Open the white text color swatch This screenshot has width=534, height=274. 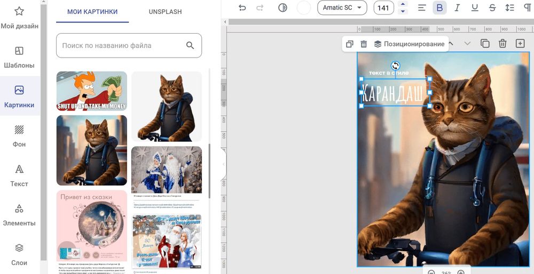(x=303, y=7)
